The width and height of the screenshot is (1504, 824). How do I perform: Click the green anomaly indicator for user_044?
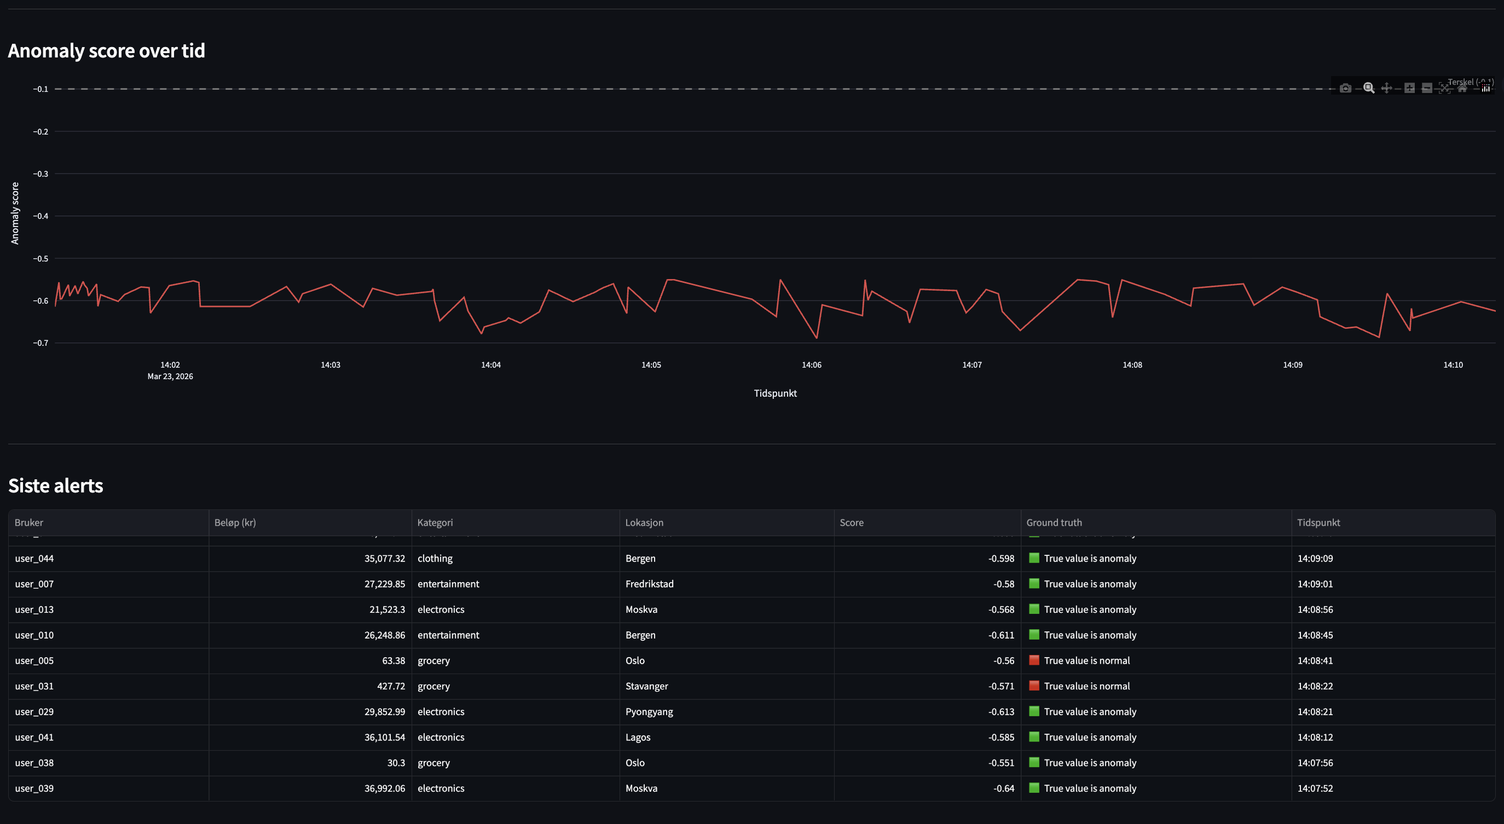click(x=1034, y=558)
